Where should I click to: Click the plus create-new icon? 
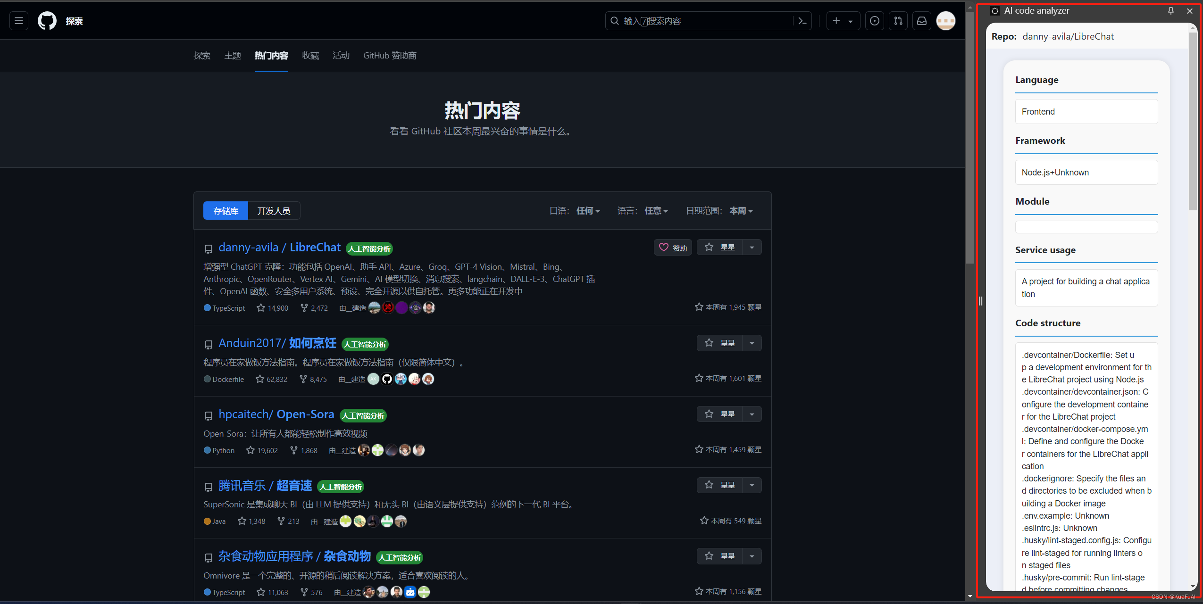click(x=836, y=21)
